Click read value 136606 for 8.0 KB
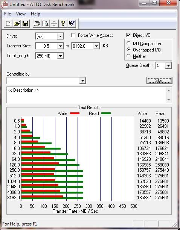This screenshot has width=180, height=230. pyautogui.click(x=162, y=143)
